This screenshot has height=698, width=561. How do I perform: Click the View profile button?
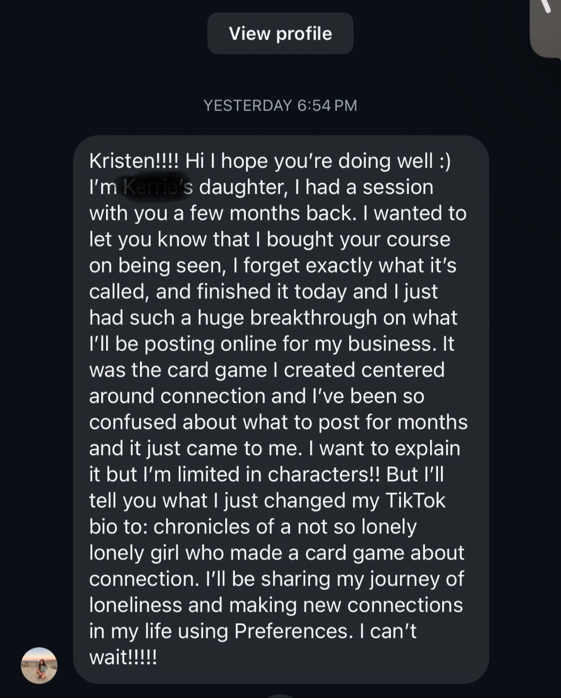point(280,33)
